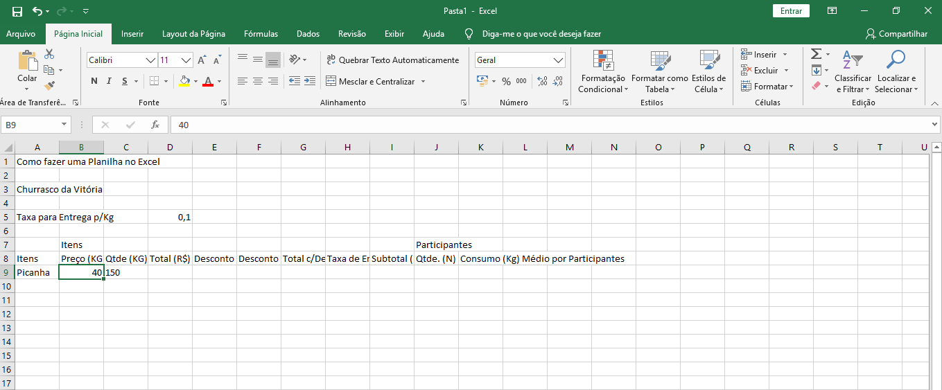Switch to the Fórmulas ribbon tab
Image resolution: width=942 pixels, height=390 pixels.
(x=261, y=34)
